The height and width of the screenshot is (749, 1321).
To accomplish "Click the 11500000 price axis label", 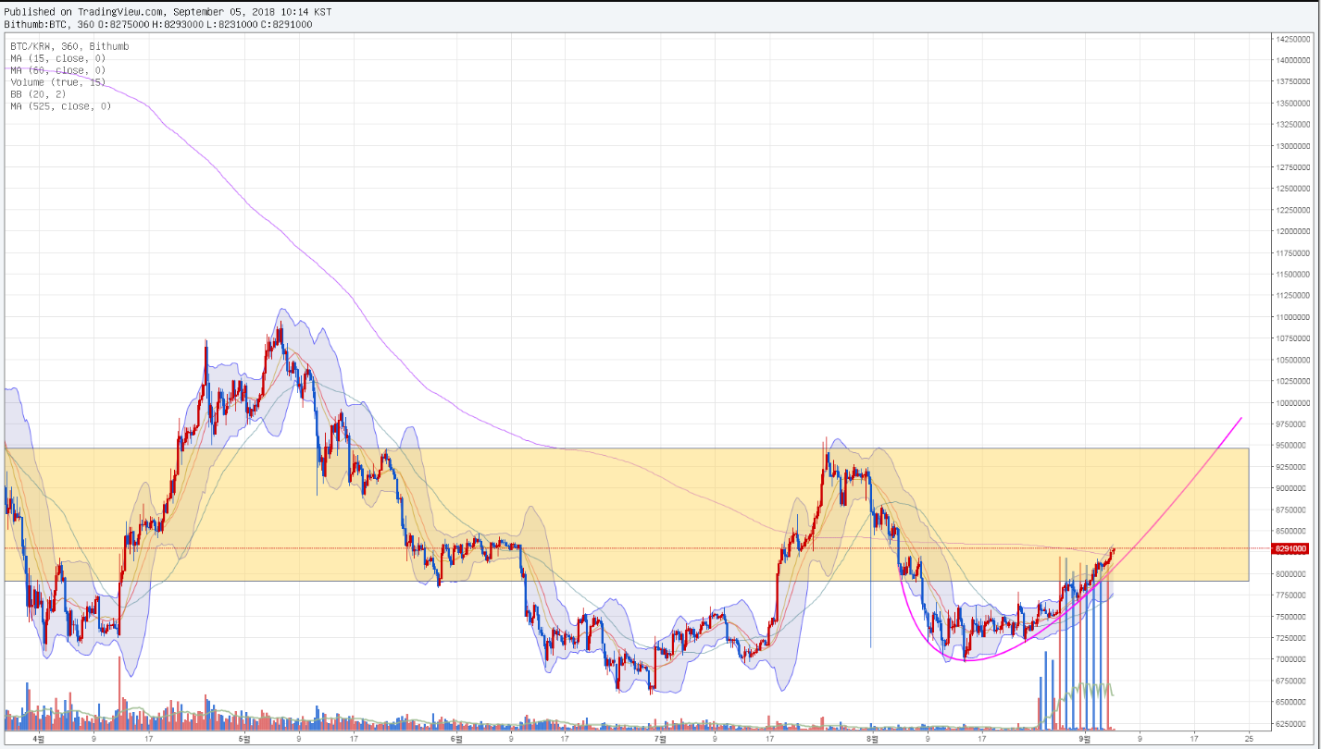I will click(x=1293, y=274).
